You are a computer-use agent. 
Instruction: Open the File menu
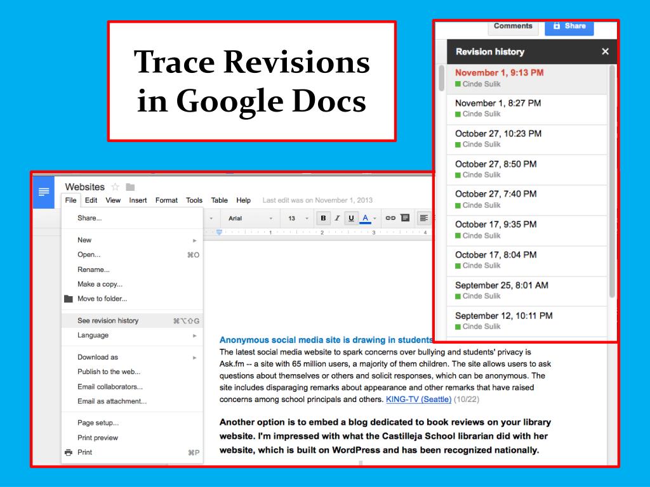tap(71, 200)
